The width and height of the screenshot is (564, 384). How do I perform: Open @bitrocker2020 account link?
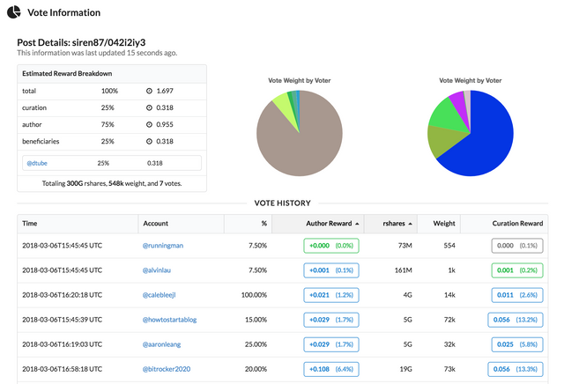tap(167, 369)
